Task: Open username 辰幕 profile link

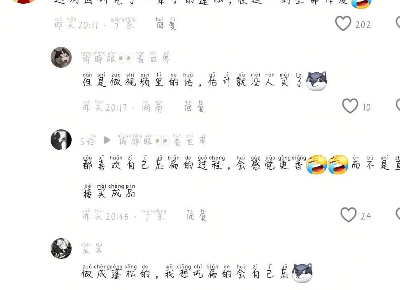Action: click(x=92, y=249)
